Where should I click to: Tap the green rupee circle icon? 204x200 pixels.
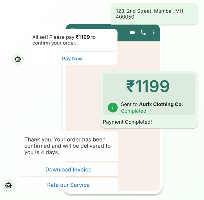point(113,107)
